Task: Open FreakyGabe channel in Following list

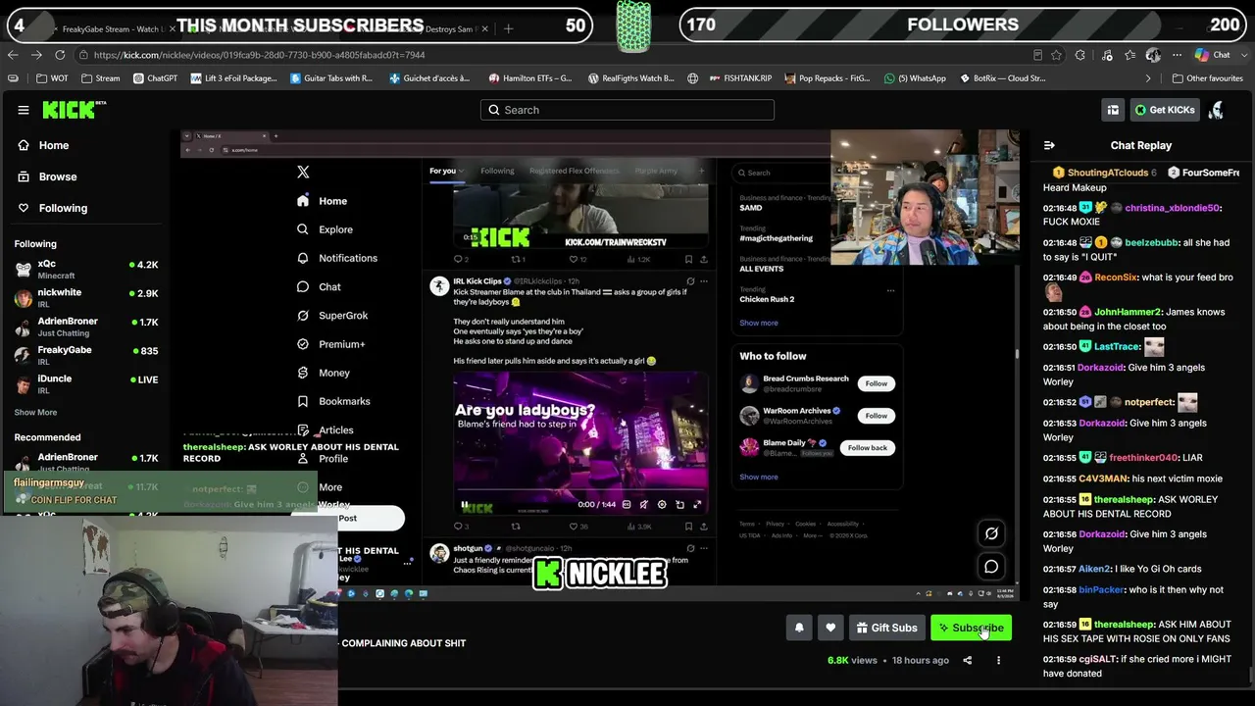Action: [x=86, y=355]
